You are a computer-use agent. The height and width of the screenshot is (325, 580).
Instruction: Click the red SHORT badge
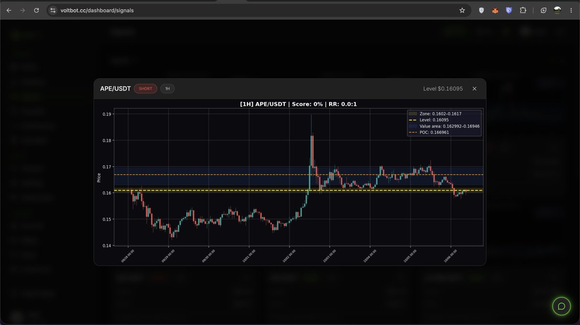coord(145,89)
